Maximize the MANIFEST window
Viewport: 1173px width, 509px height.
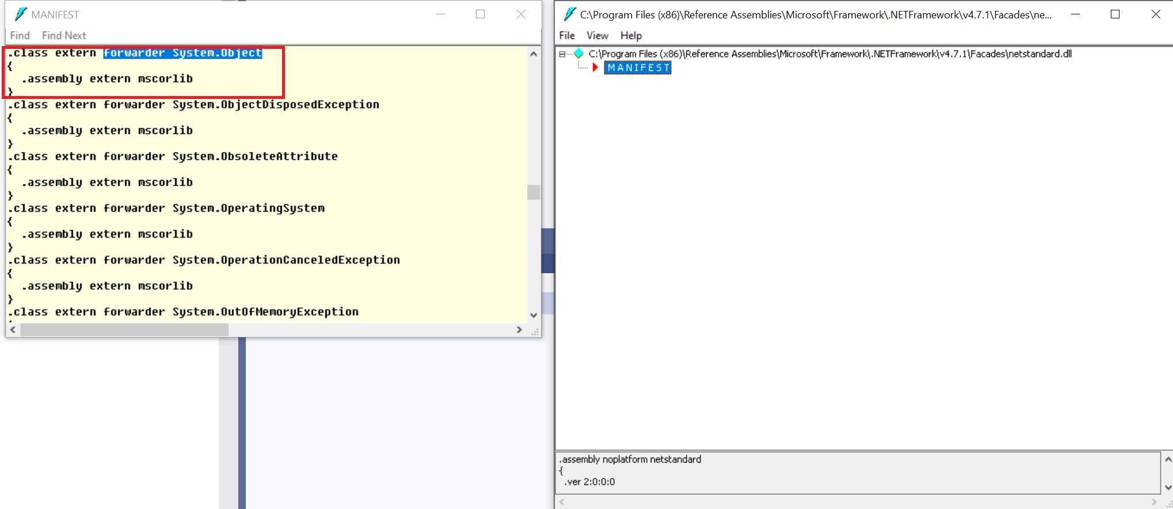(x=480, y=14)
